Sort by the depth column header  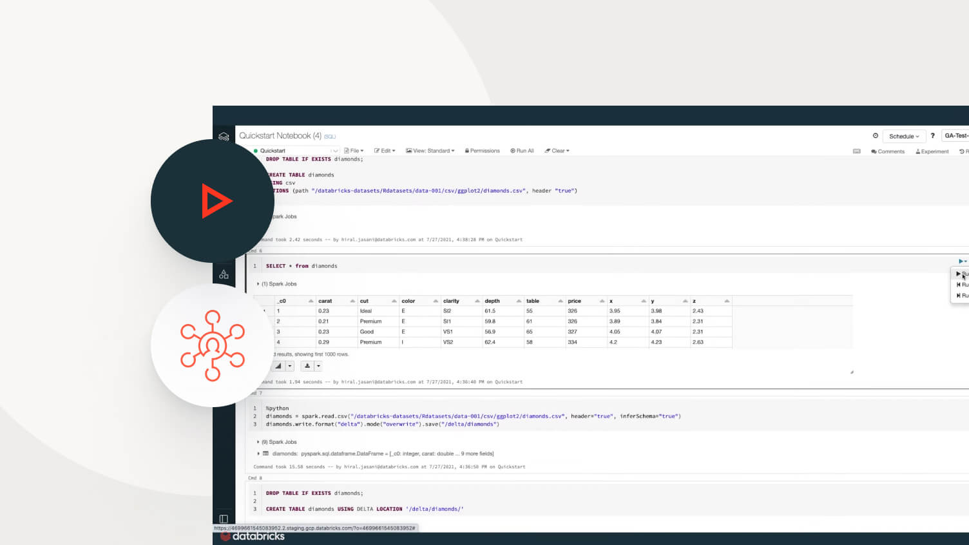[x=503, y=301]
